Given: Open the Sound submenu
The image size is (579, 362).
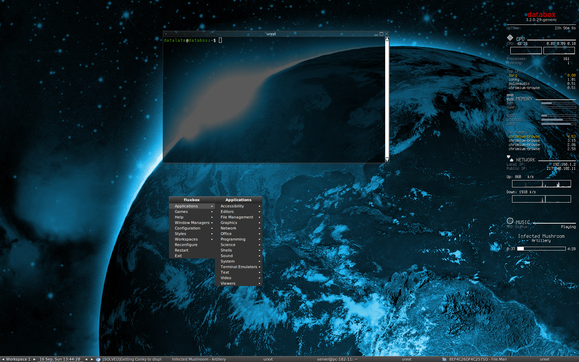Looking at the screenshot, I should (239, 256).
